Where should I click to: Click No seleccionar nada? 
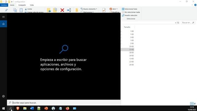pos(131,12)
